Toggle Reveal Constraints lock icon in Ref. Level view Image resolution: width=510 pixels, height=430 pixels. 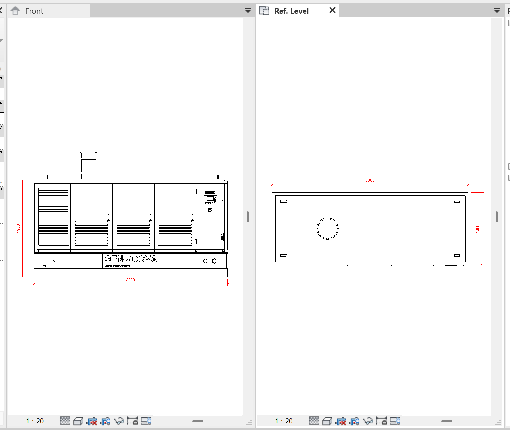pyautogui.click(x=381, y=421)
